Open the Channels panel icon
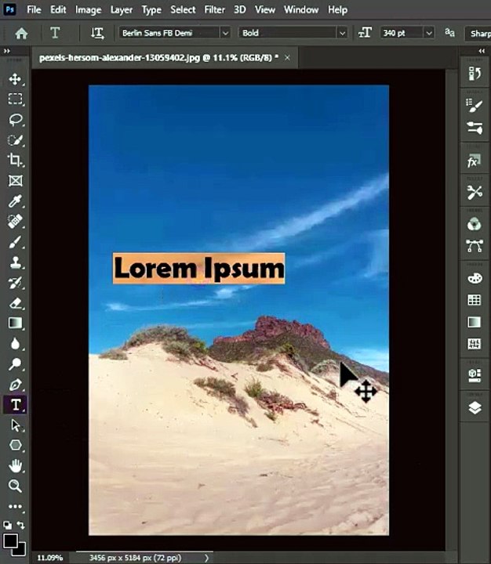 (x=475, y=225)
